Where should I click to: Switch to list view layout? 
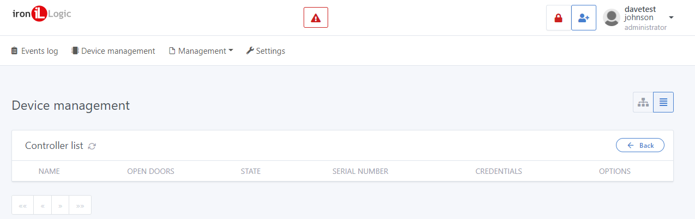coord(663,102)
